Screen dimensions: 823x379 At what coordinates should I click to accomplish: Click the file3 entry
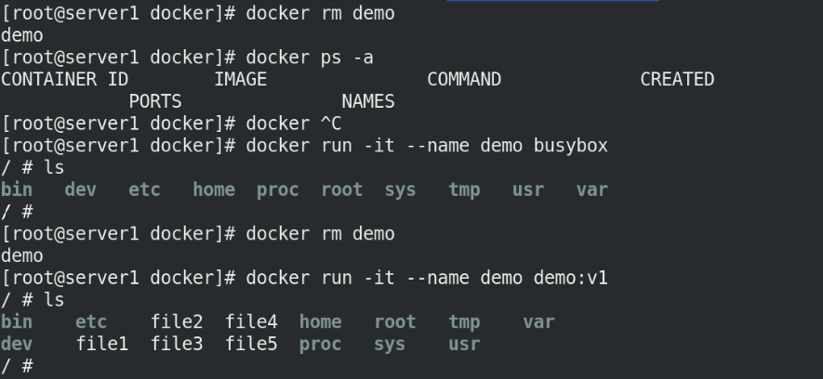[x=177, y=344]
